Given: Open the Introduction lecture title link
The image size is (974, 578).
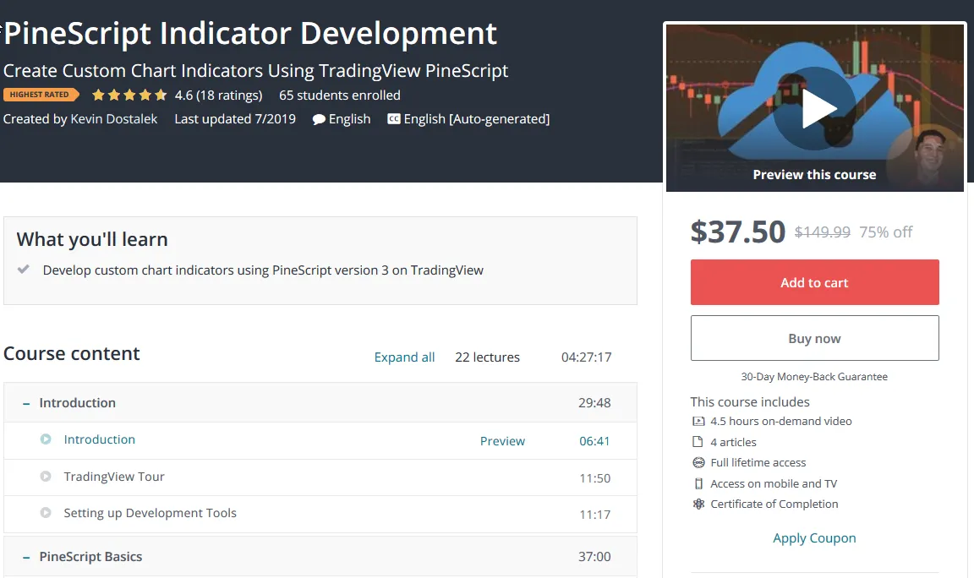Looking at the screenshot, I should click(x=100, y=439).
